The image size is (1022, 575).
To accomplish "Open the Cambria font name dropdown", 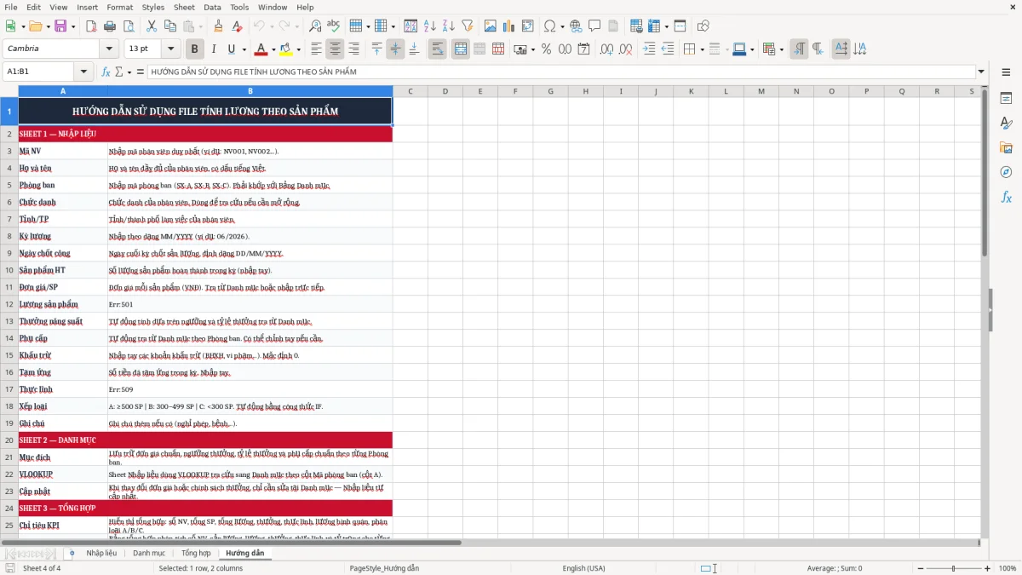I will click(x=108, y=49).
